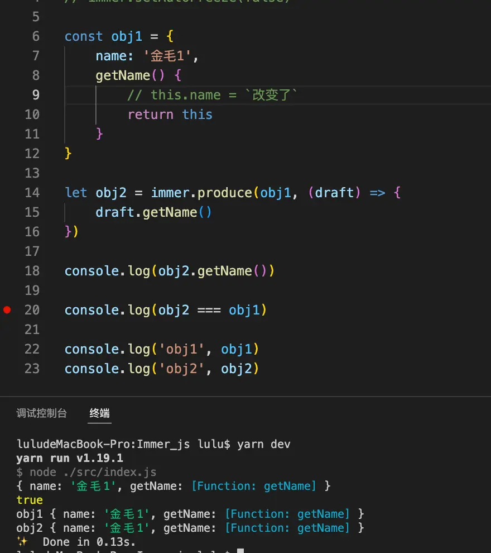Click the immer.produce call on line 14
The height and width of the screenshot is (553, 491).
click(233, 193)
